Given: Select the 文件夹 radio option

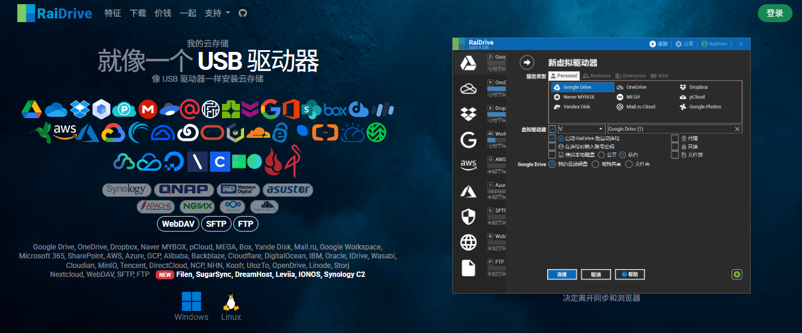Looking at the screenshot, I should point(628,164).
